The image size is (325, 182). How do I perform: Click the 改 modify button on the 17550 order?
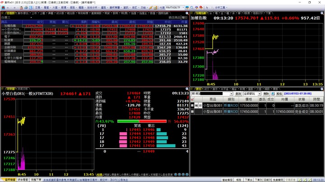coord(200,106)
